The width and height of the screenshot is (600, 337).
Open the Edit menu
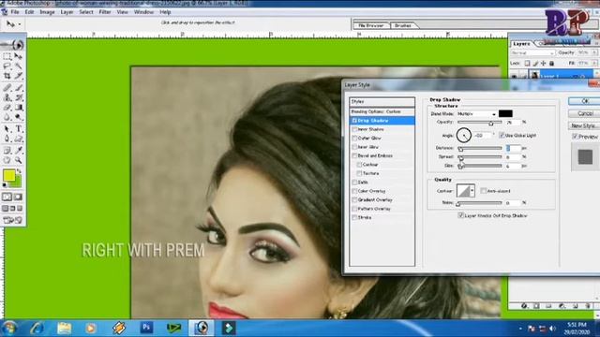pos(29,12)
